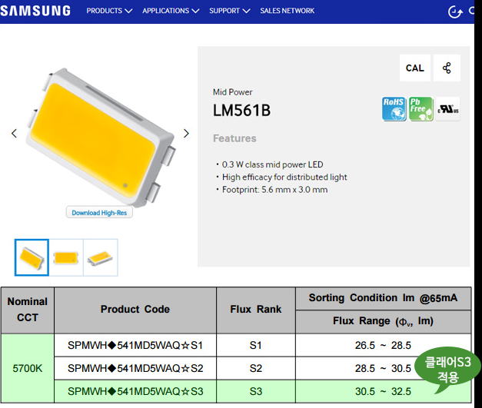Click 'High efficacy for distributed light' text
This screenshot has width=482, height=408.
tap(284, 177)
